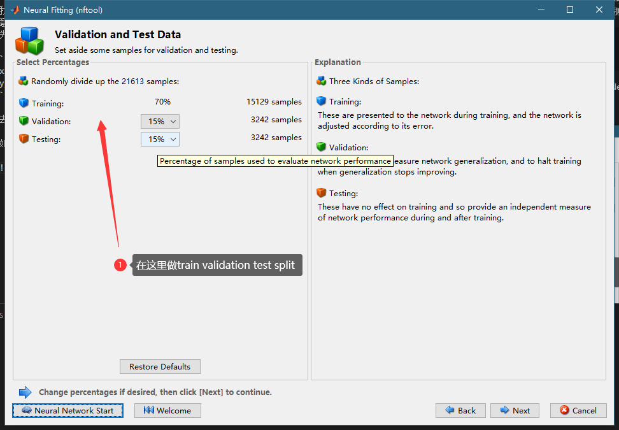The width and height of the screenshot is (619, 430).
Task: Click the blue Training cube icon in Select Percentages
Action: click(x=24, y=103)
